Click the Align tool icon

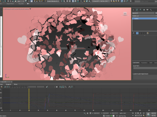click(x=64, y=1)
